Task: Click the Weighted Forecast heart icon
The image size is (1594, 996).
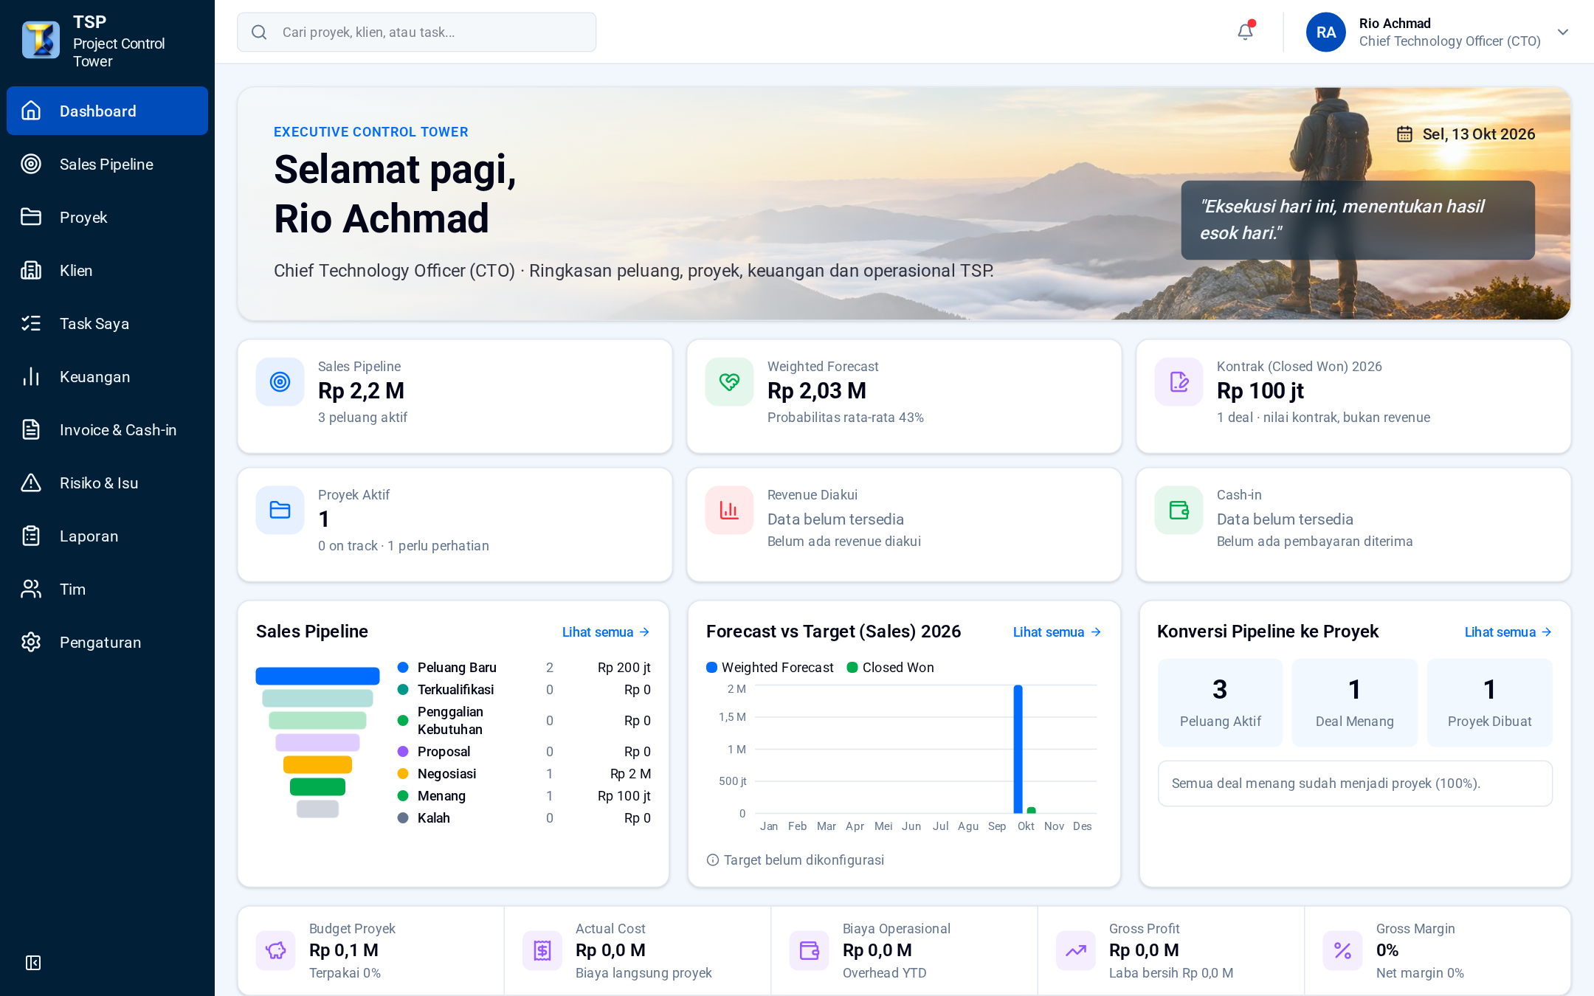Action: coord(729,382)
